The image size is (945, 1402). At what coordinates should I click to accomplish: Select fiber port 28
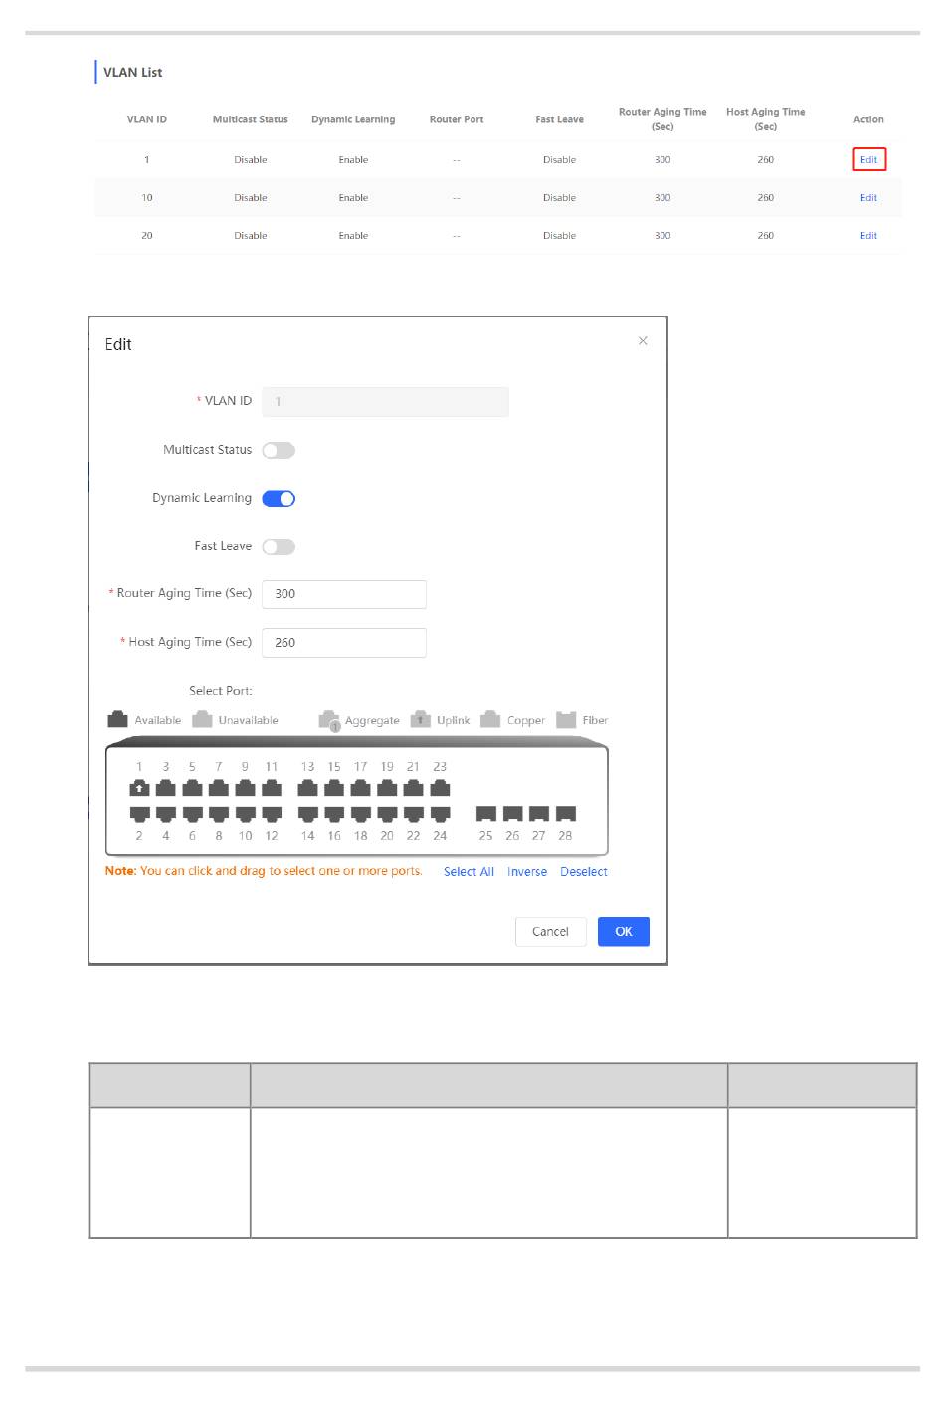pos(565,814)
